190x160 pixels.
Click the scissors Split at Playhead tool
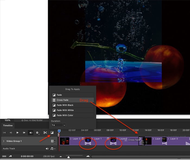tap(45, 133)
